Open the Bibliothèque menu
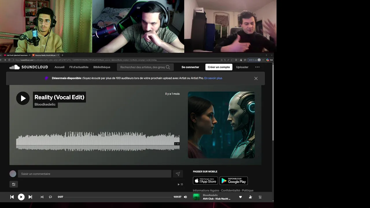This screenshot has height=208, width=370. click(x=102, y=67)
